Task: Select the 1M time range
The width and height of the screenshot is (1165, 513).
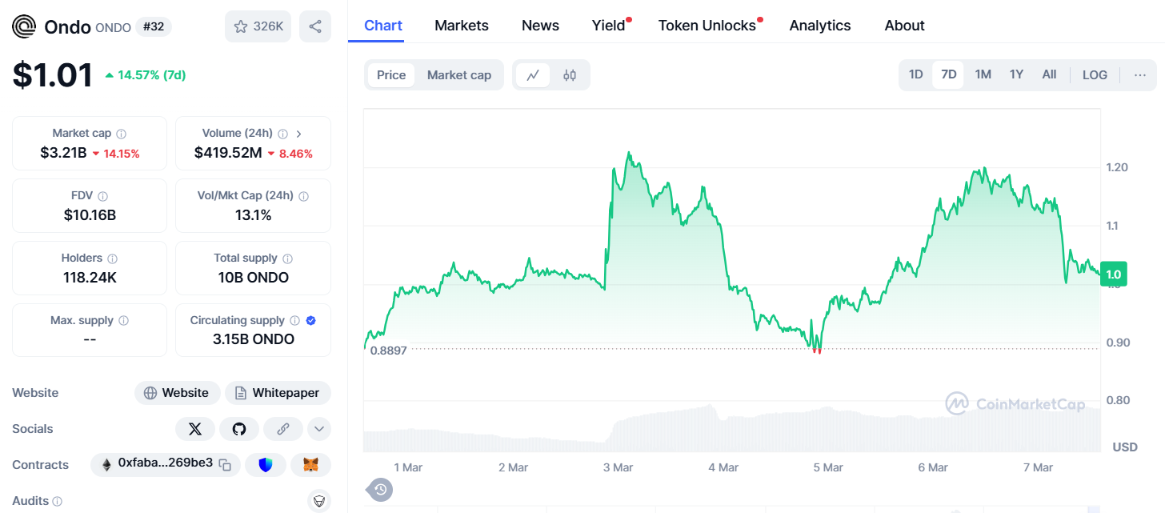Action: (x=983, y=74)
